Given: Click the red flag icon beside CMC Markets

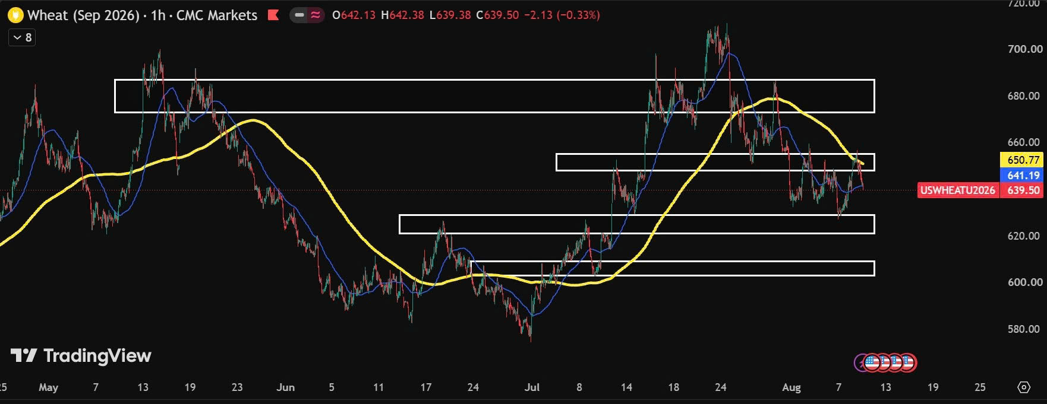Looking at the screenshot, I should point(273,15).
